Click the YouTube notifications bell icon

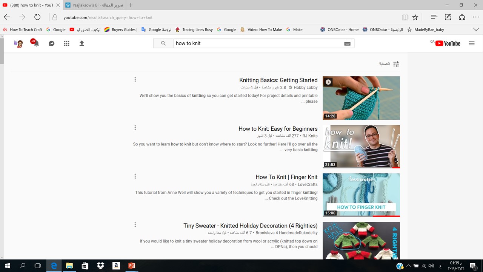point(36,43)
